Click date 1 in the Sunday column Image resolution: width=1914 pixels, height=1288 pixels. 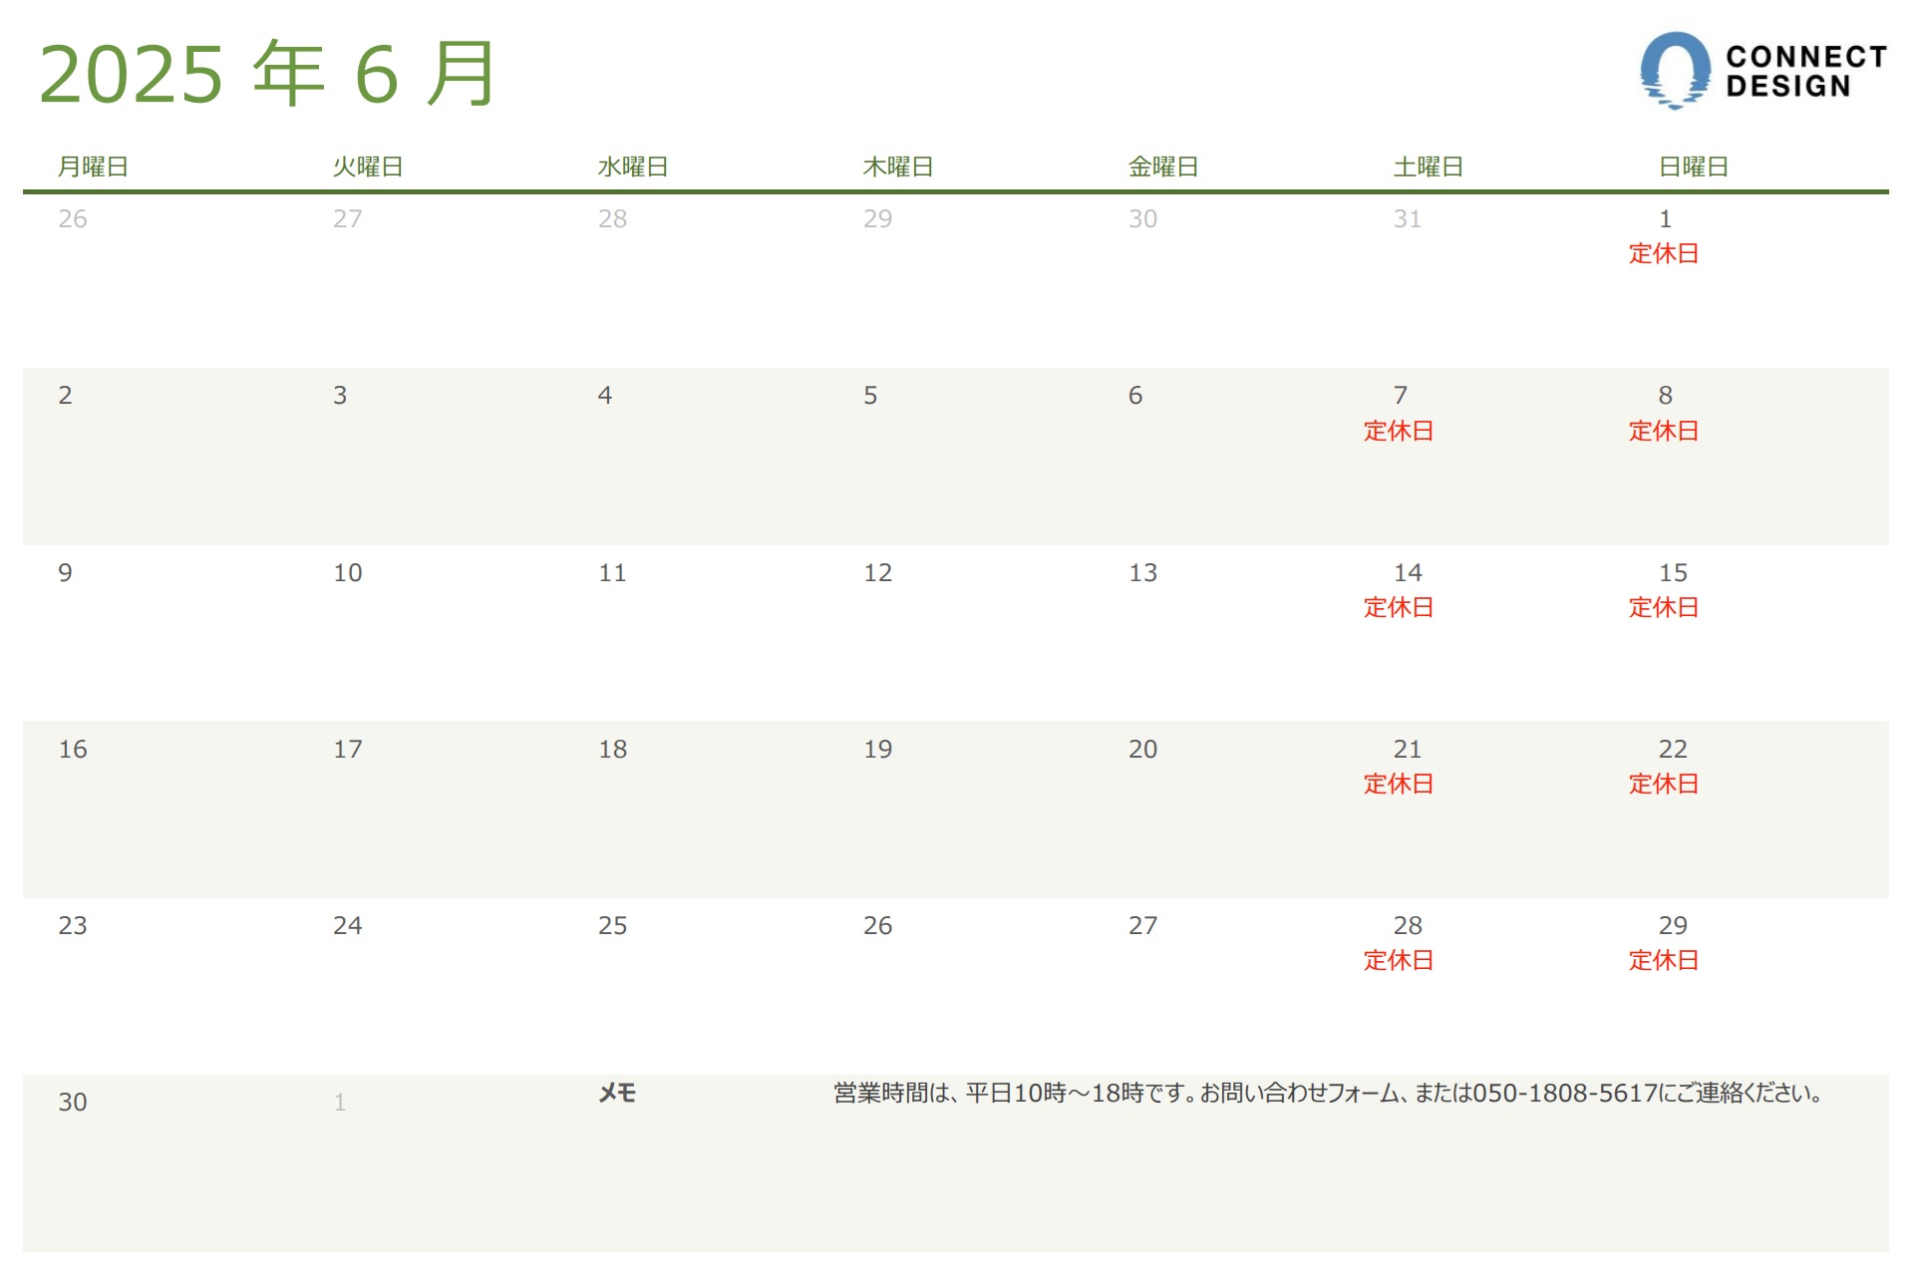tap(1665, 218)
